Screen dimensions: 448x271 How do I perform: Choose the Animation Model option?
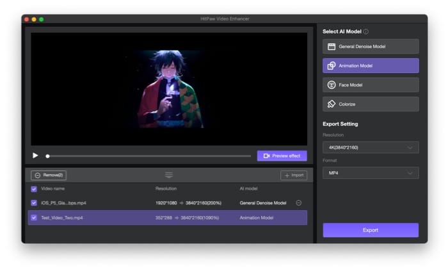click(x=371, y=65)
